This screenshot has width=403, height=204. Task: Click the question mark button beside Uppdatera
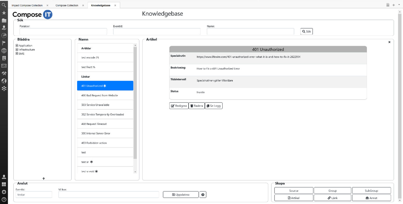203,195
